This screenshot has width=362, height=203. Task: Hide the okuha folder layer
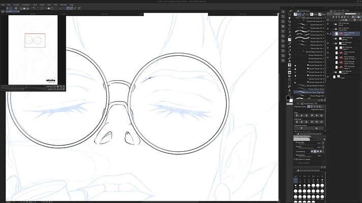click(x=328, y=24)
